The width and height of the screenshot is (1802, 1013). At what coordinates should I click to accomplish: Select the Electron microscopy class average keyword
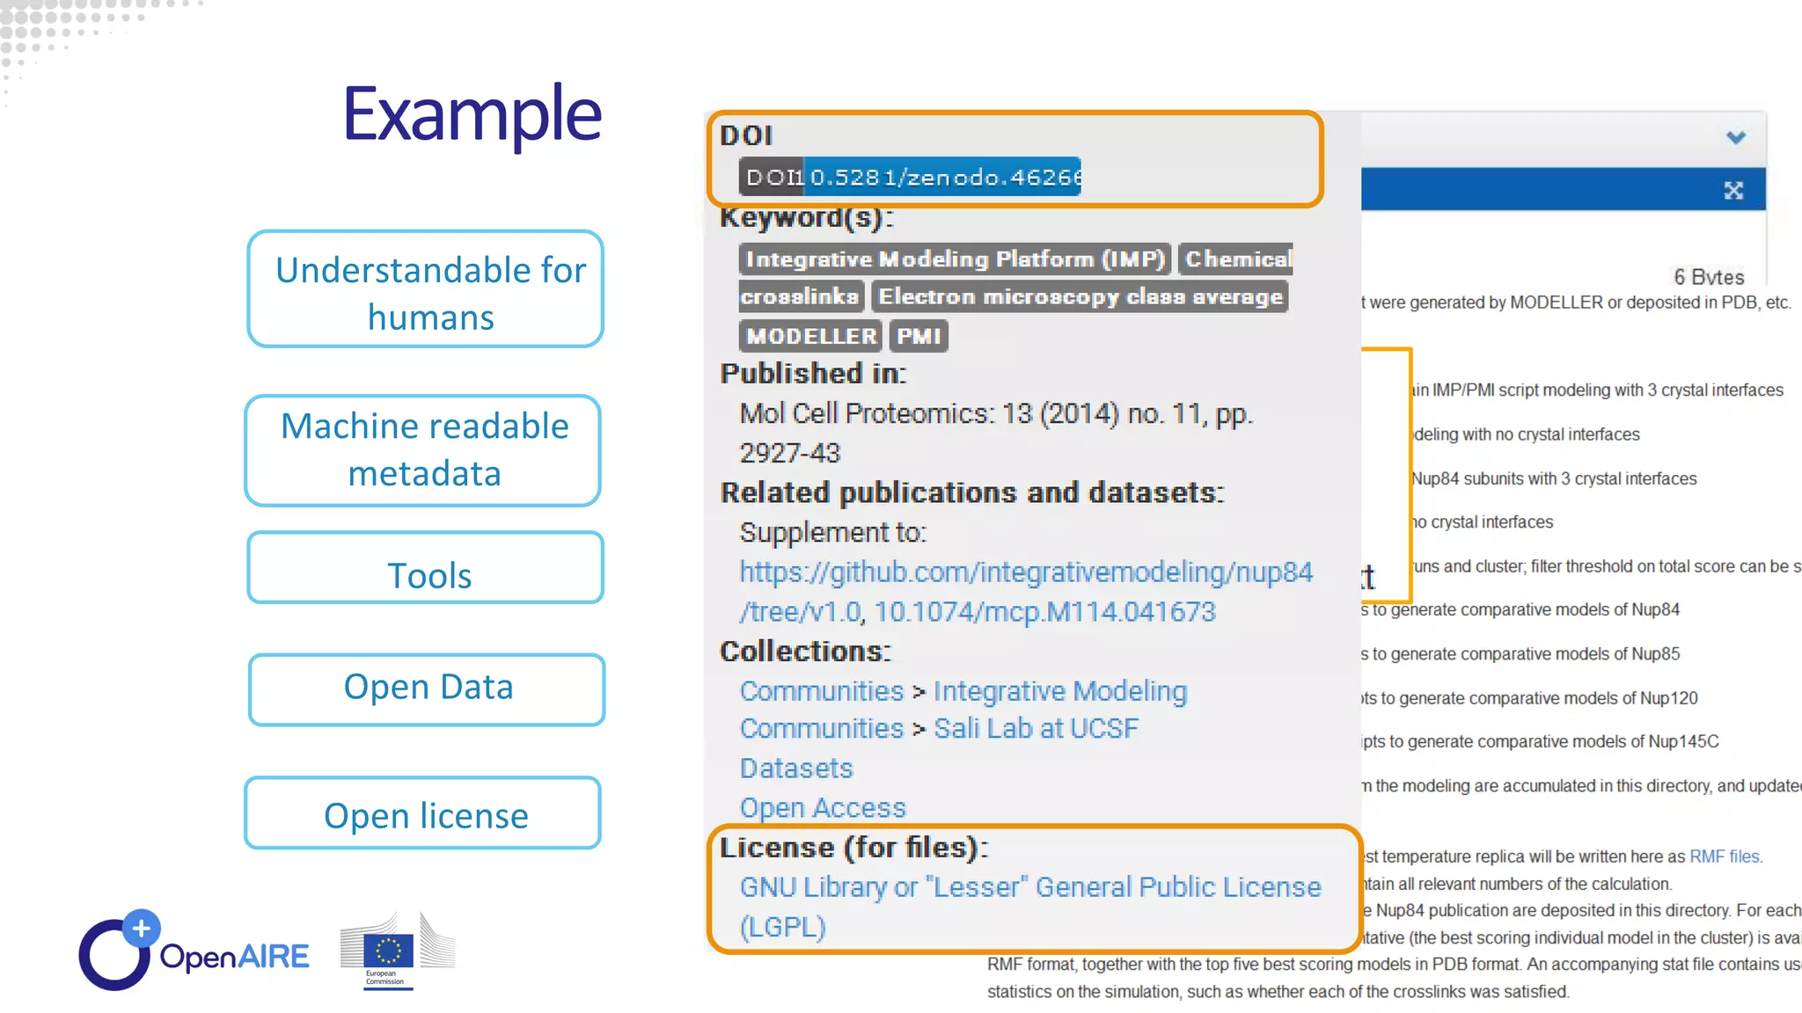pos(1080,296)
